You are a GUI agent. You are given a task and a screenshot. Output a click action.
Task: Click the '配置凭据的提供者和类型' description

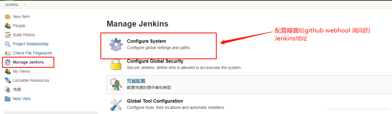coord(149,87)
